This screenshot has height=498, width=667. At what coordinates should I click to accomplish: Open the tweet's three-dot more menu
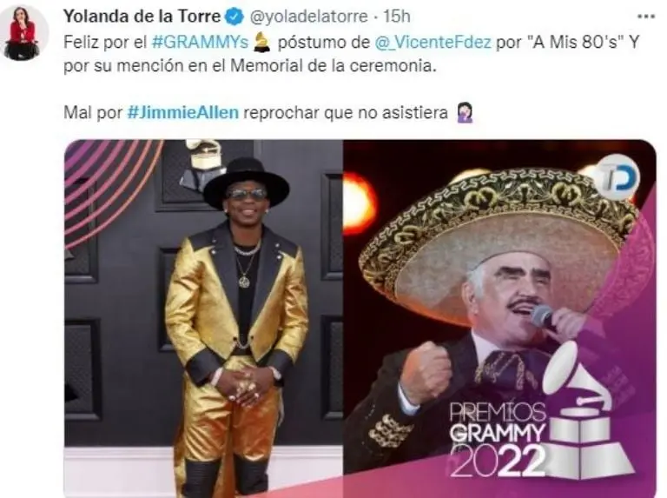(x=646, y=17)
